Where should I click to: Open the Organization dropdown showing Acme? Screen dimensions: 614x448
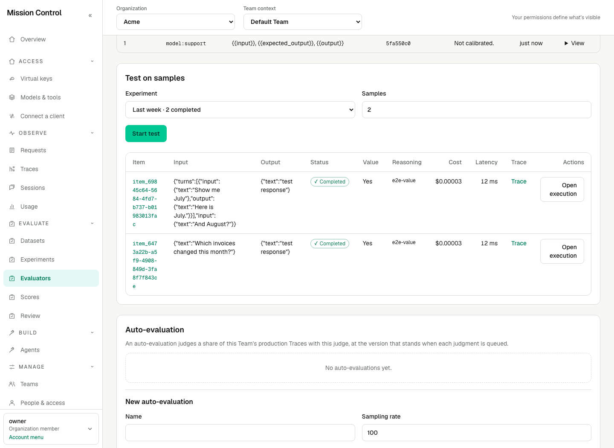(x=176, y=22)
